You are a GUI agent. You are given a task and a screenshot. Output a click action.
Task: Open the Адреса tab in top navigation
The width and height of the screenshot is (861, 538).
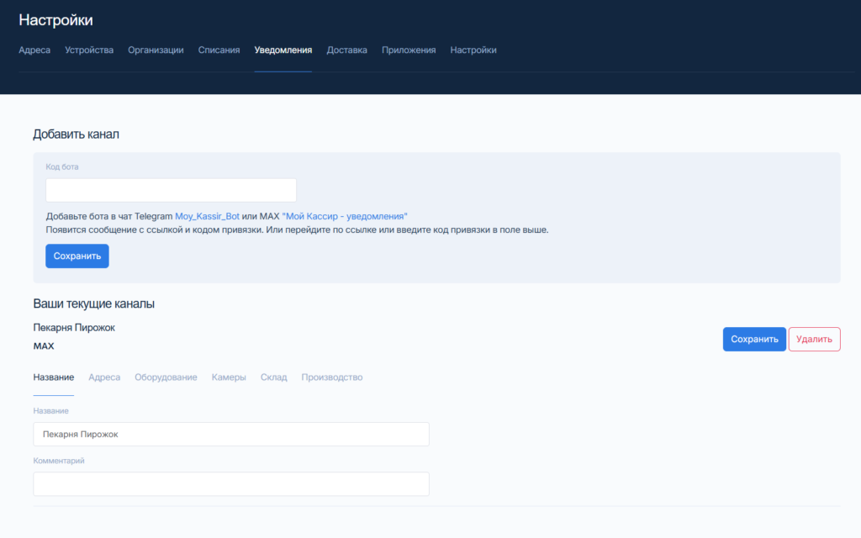34,50
